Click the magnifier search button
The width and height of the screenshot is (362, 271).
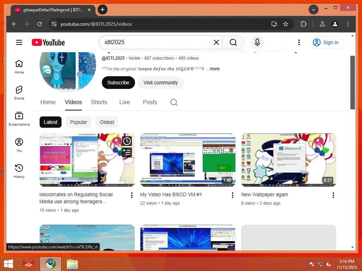233,42
